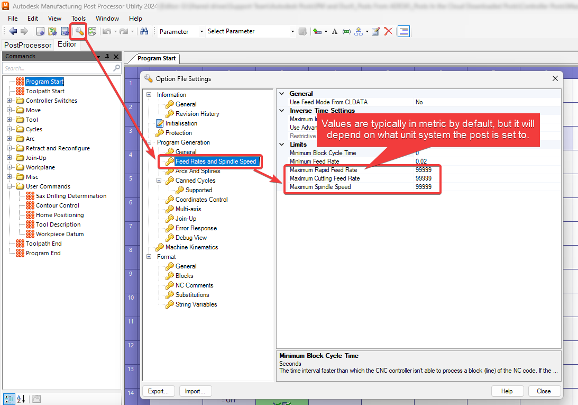Click the text format 'A' icon
Image resolution: width=578 pixels, height=405 pixels.
[334, 31]
